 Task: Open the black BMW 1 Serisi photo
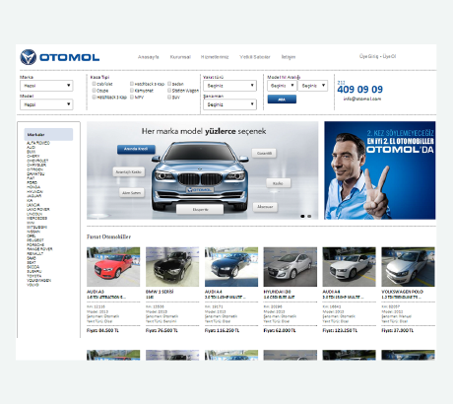pyautogui.click(x=172, y=267)
